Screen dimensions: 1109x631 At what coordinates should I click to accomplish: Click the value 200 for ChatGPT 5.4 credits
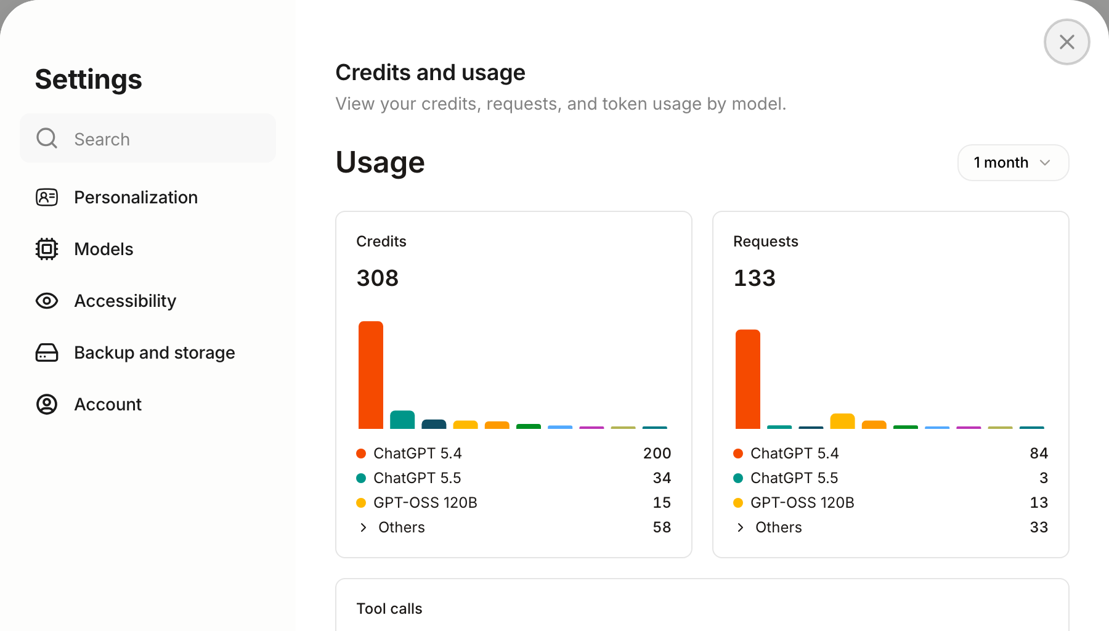[x=657, y=454]
